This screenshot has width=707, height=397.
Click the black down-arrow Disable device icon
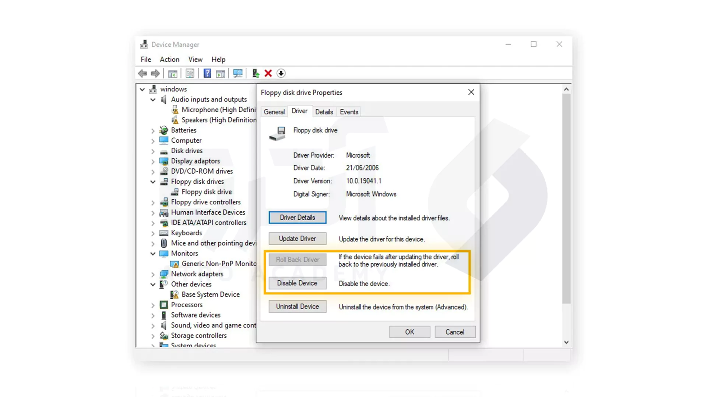tap(281, 74)
